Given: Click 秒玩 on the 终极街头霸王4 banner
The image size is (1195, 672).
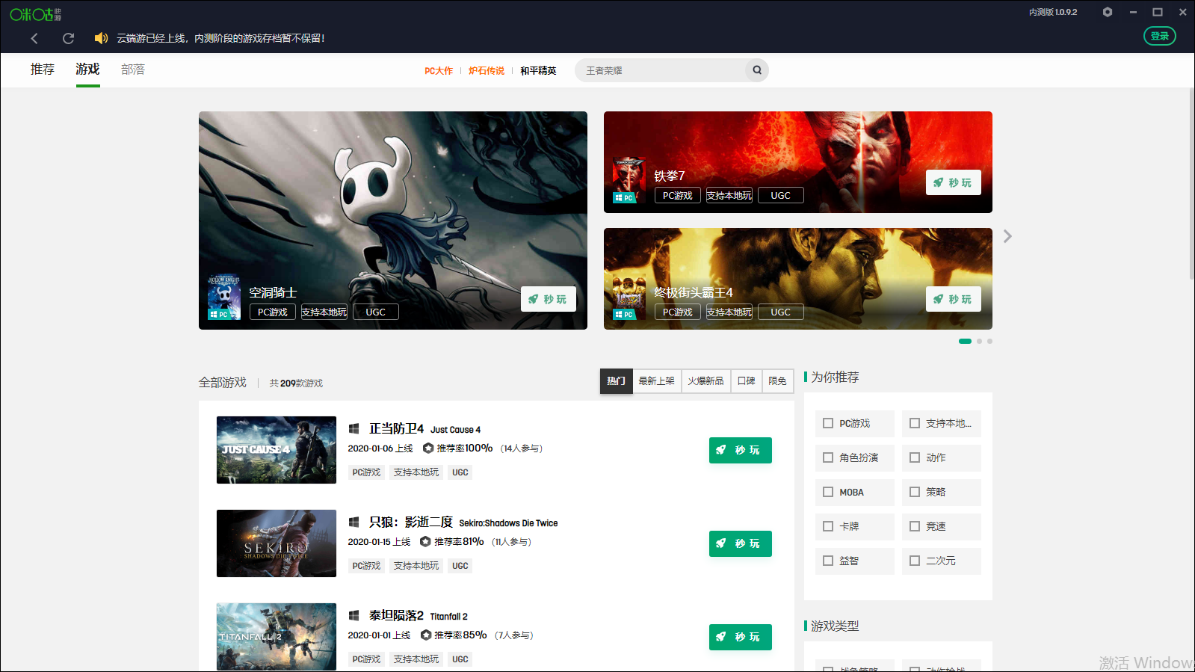Looking at the screenshot, I should point(954,299).
